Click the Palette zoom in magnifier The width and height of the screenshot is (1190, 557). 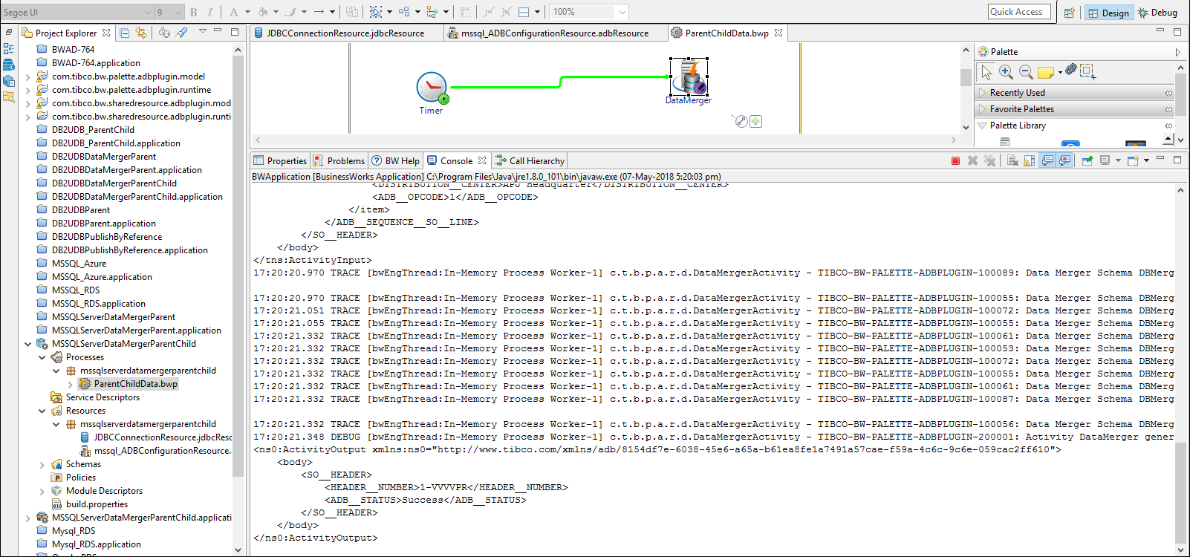point(1007,72)
